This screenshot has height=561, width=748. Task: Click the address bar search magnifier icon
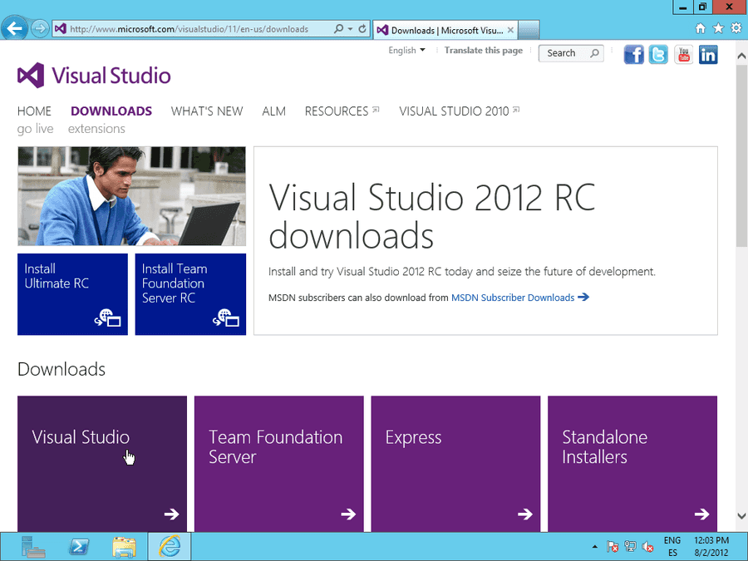pos(338,28)
